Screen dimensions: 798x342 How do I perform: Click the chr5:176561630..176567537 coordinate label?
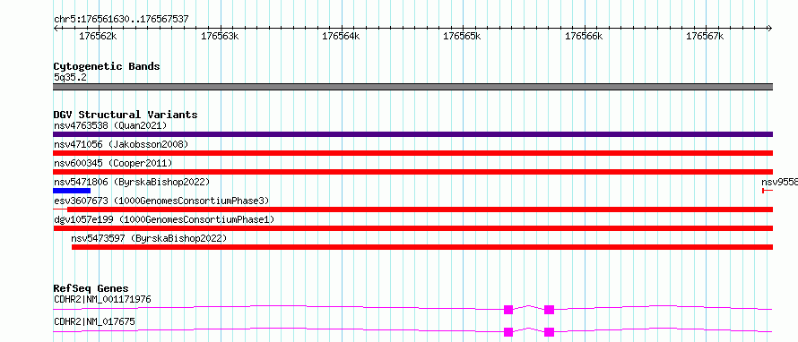pyautogui.click(x=121, y=20)
